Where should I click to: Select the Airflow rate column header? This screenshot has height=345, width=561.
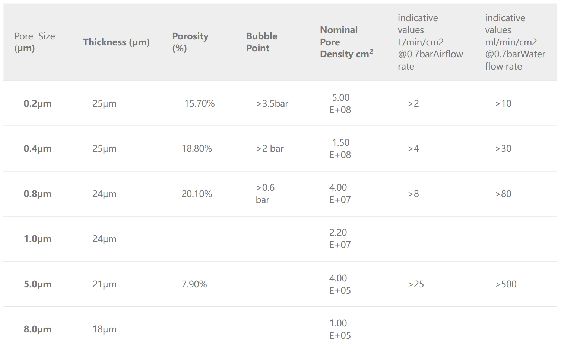pyautogui.click(x=430, y=42)
